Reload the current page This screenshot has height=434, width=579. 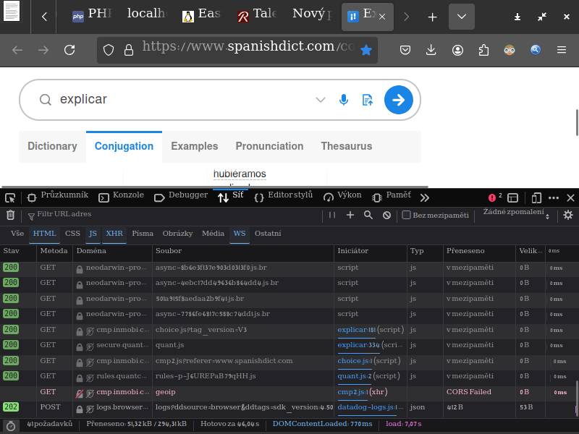coord(69,50)
